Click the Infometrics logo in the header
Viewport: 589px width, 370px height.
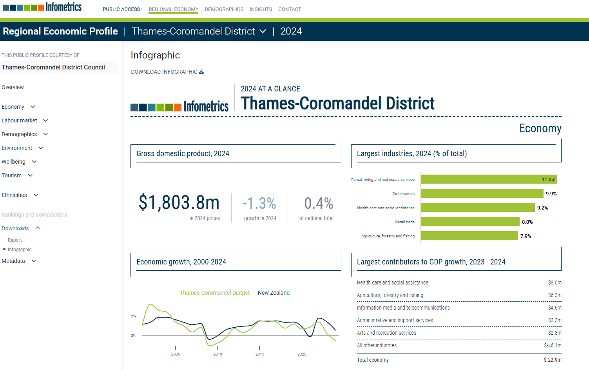tap(42, 7)
